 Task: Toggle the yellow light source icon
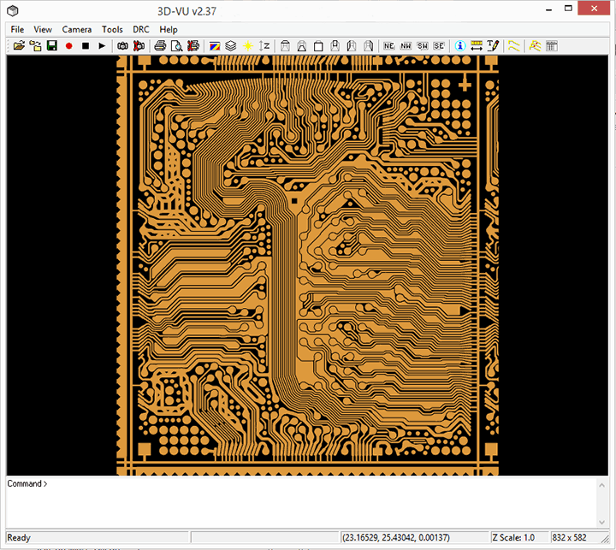click(x=248, y=46)
